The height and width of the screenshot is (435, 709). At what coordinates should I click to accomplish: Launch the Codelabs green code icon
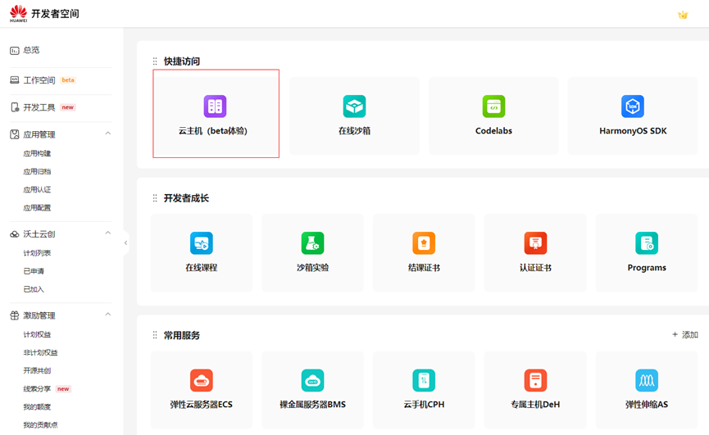493,106
